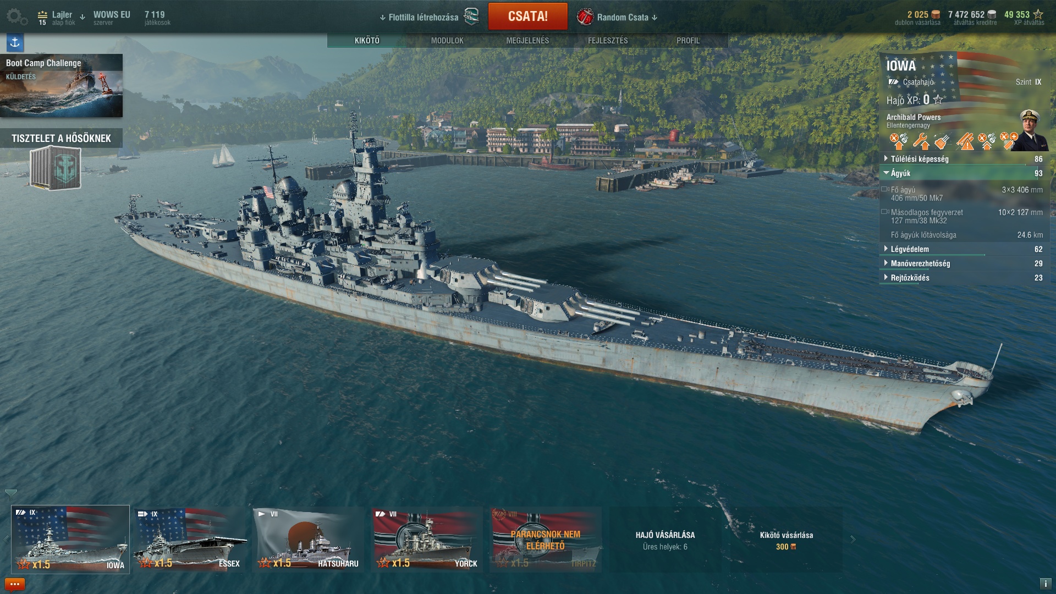The width and height of the screenshot is (1056, 594).
Task: Expand the Túlélési képesség section
Action: tap(964, 159)
